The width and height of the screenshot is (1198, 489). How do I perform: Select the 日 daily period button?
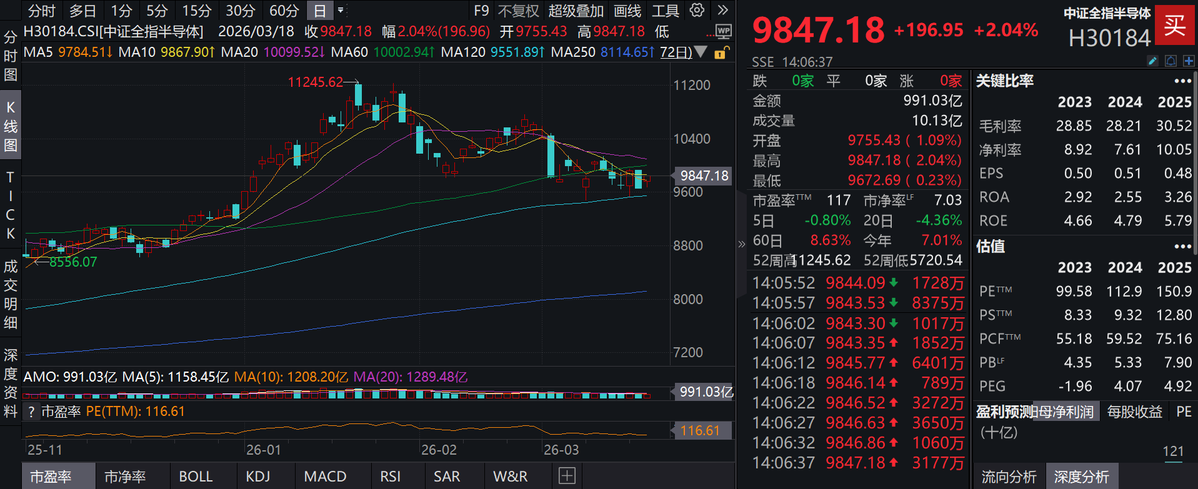(x=319, y=11)
